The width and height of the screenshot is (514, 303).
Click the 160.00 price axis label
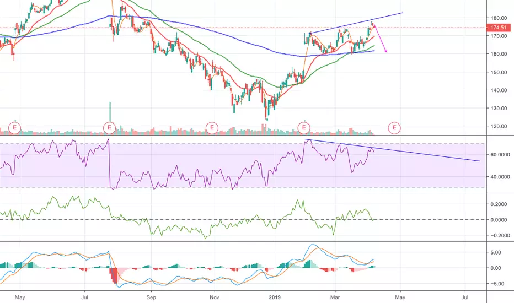click(x=499, y=54)
